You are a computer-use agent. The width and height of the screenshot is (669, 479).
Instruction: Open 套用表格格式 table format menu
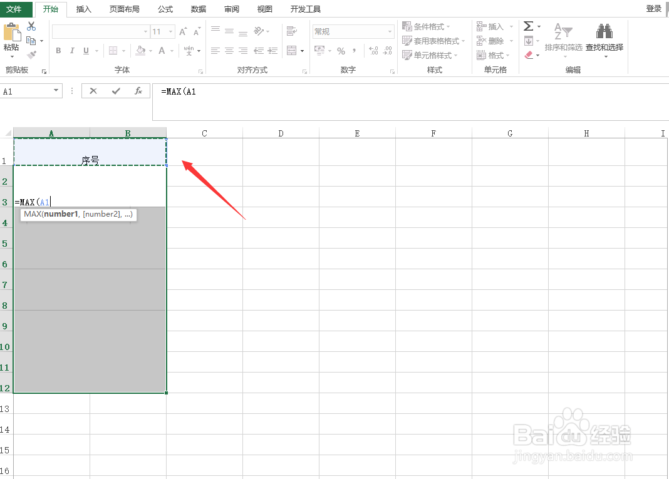pos(433,41)
